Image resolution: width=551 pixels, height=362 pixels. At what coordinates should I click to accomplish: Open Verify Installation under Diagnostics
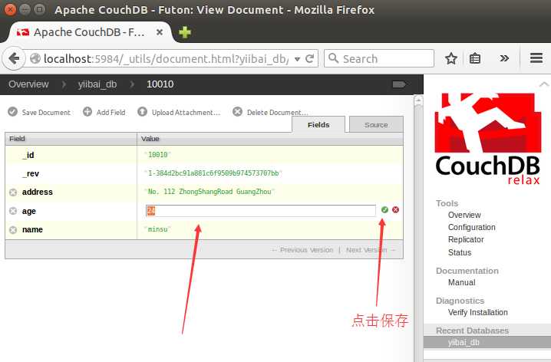[477, 312]
